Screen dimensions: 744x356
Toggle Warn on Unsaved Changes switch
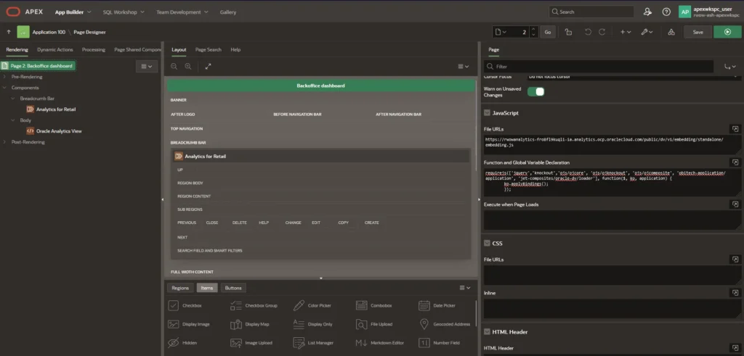point(535,91)
